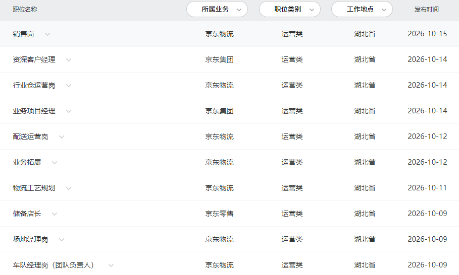Click the arrow icon beside 场地经理岗
Screen dimensions: 459x275
(x=62, y=240)
